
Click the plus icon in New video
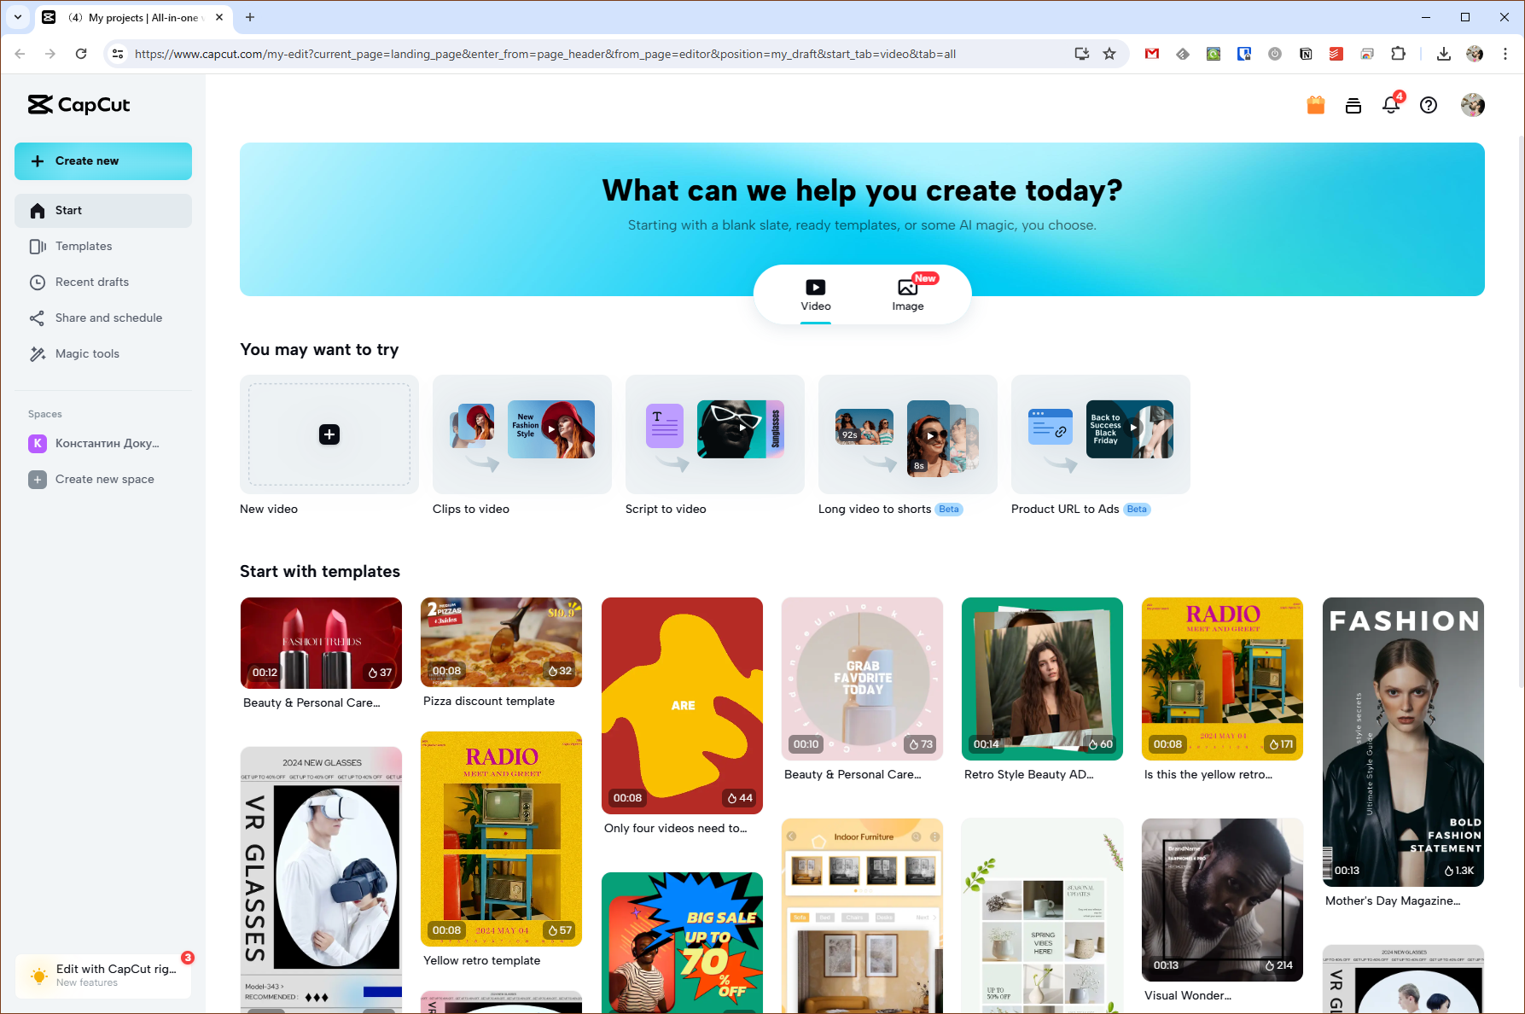click(x=329, y=434)
